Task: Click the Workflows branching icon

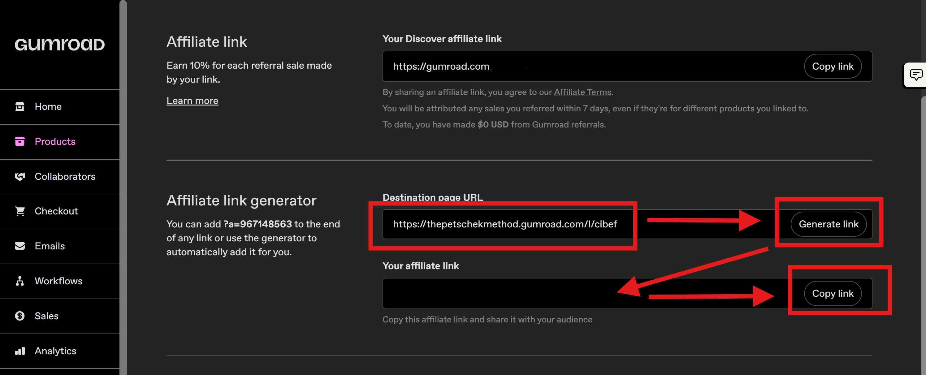Action: (x=20, y=281)
